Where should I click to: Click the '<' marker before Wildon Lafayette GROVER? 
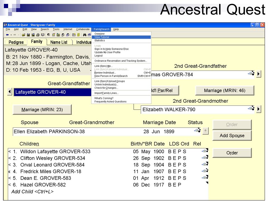(9, 152)
